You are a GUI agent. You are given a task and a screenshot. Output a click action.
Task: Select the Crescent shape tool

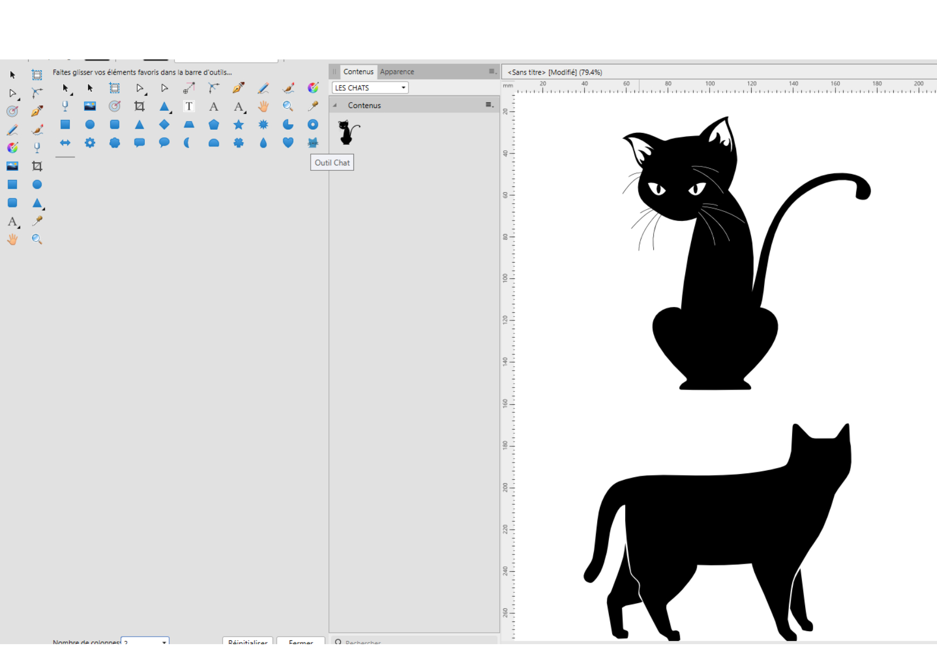tap(187, 143)
